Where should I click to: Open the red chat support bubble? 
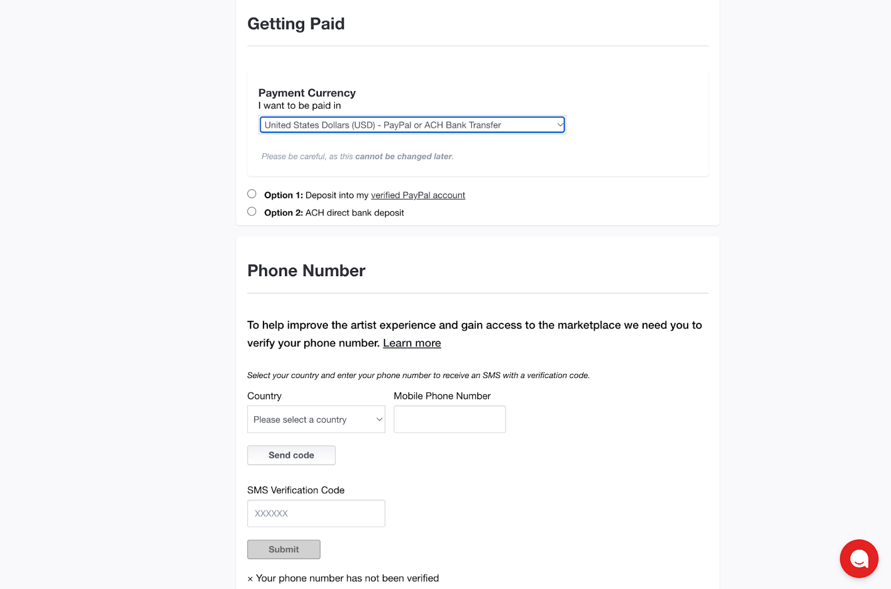(859, 558)
